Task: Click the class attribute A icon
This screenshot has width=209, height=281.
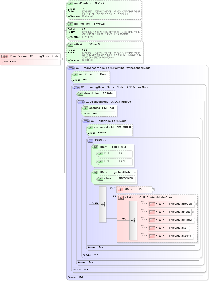Action: tap(100, 179)
